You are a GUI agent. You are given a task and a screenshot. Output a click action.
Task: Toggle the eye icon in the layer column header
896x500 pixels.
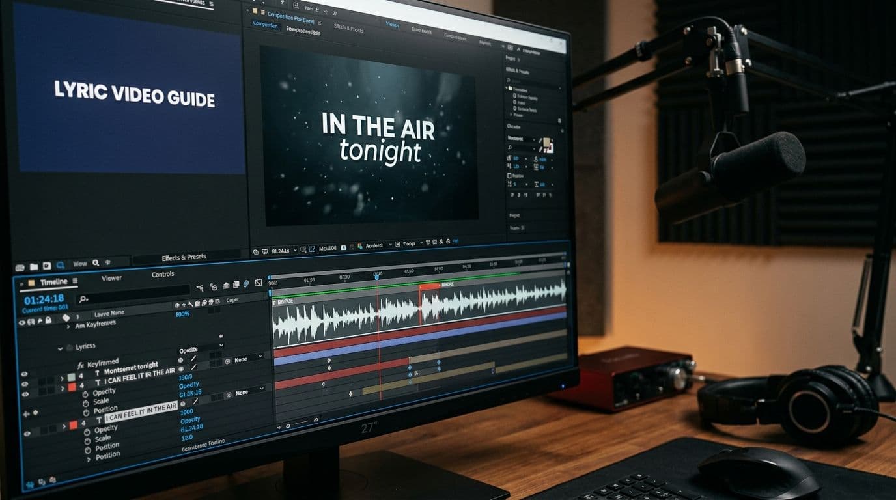click(22, 322)
